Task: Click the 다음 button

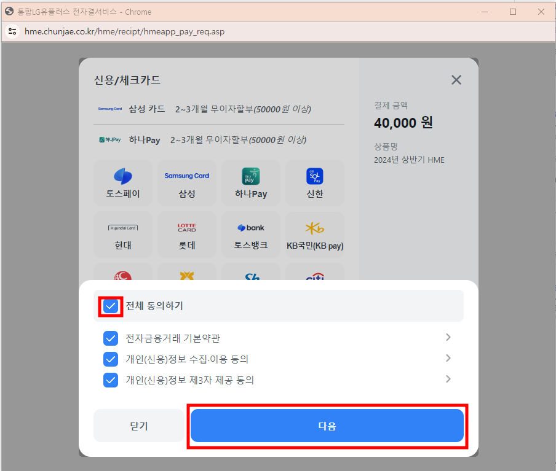Action: click(327, 426)
